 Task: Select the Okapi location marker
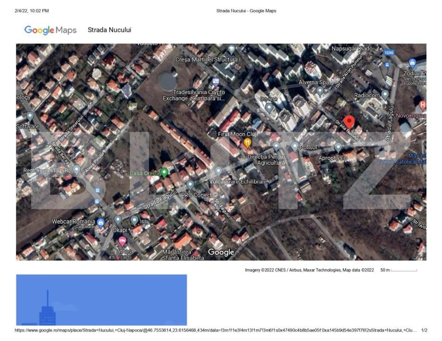[118, 220]
